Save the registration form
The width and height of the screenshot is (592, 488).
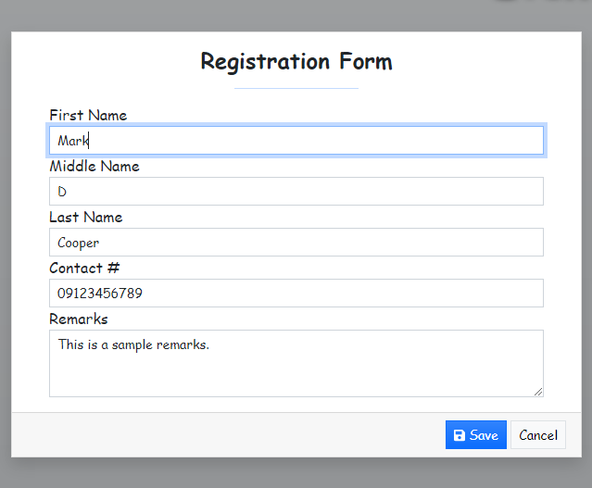[475, 435]
